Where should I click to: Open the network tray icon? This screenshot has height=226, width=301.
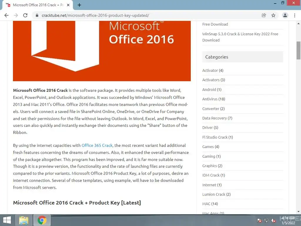pyautogui.click(x=266, y=220)
